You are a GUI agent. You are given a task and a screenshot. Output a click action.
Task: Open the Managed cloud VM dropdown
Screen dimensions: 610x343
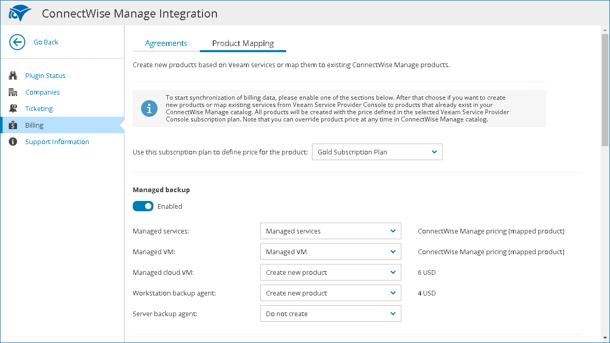(331, 273)
